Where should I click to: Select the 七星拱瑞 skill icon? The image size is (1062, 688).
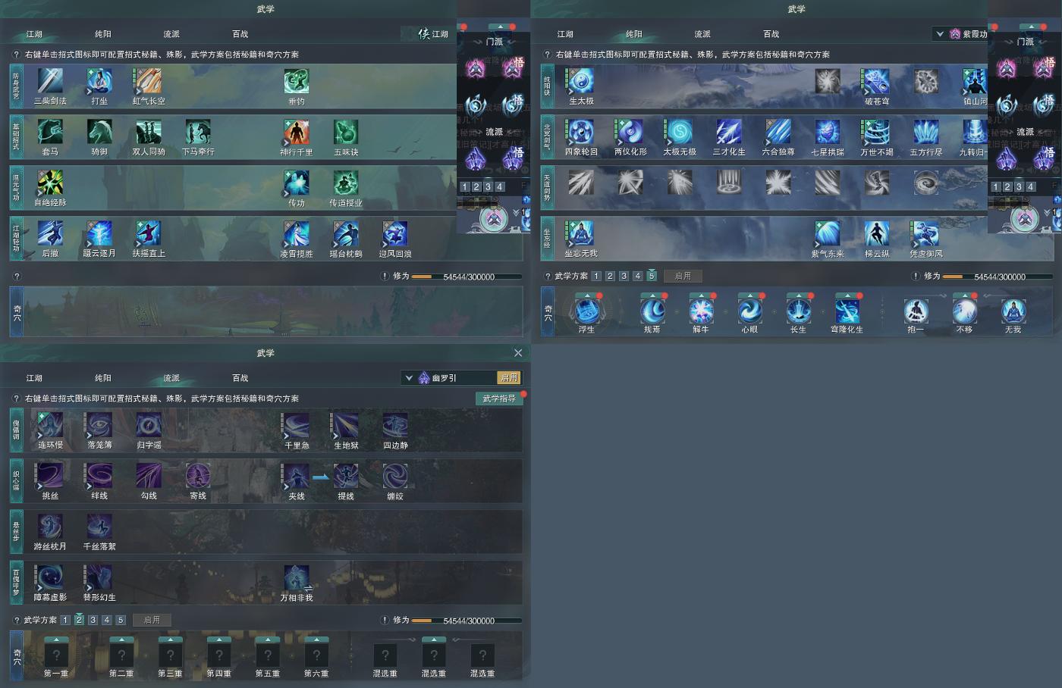(x=828, y=132)
